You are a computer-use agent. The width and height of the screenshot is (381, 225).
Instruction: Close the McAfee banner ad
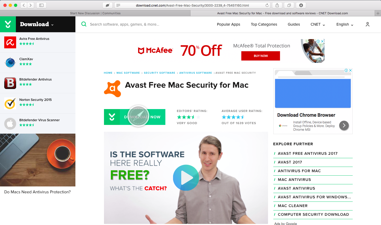[323, 41]
